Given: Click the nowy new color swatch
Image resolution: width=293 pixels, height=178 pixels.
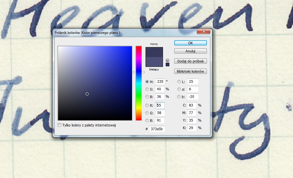Looking at the screenshot, I should click(154, 52).
